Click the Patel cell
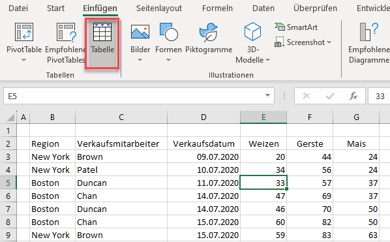 click(x=121, y=170)
